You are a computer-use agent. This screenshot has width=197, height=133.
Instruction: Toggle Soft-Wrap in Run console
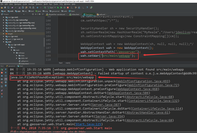click(6, 76)
